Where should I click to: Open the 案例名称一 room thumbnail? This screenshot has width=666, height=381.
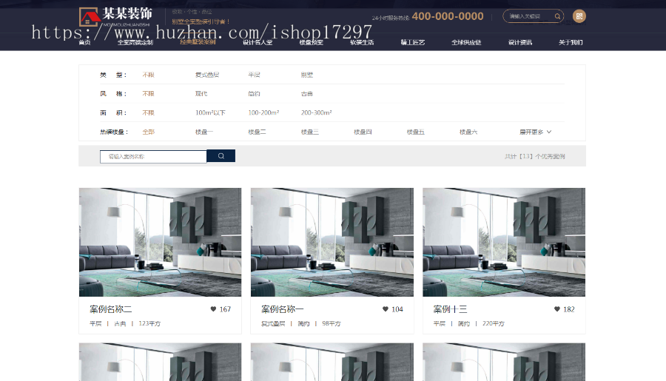pyautogui.click(x=332, y=242)
